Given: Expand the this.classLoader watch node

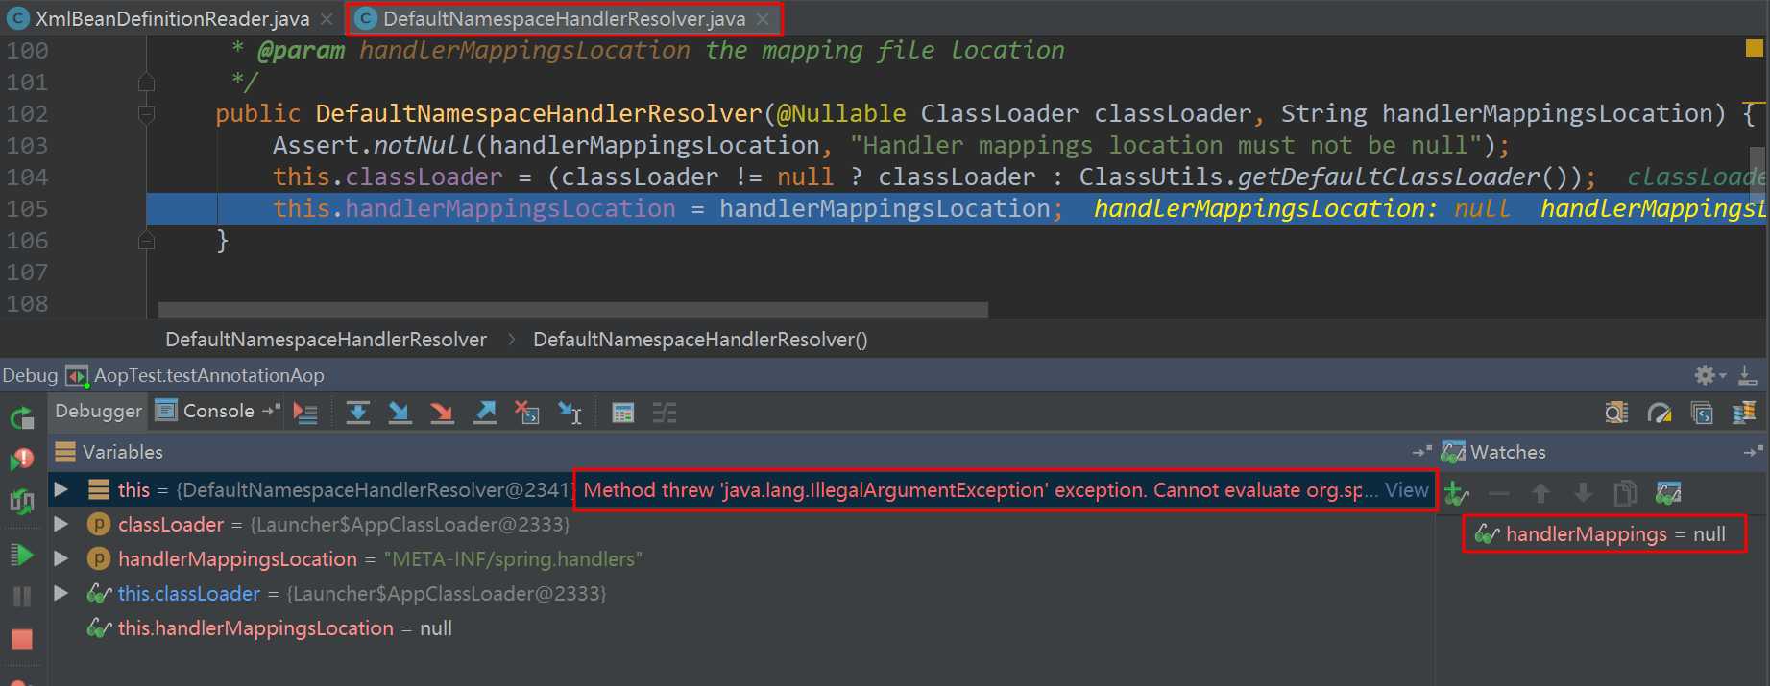Looking at the screenshot, I should click(61, 593).
